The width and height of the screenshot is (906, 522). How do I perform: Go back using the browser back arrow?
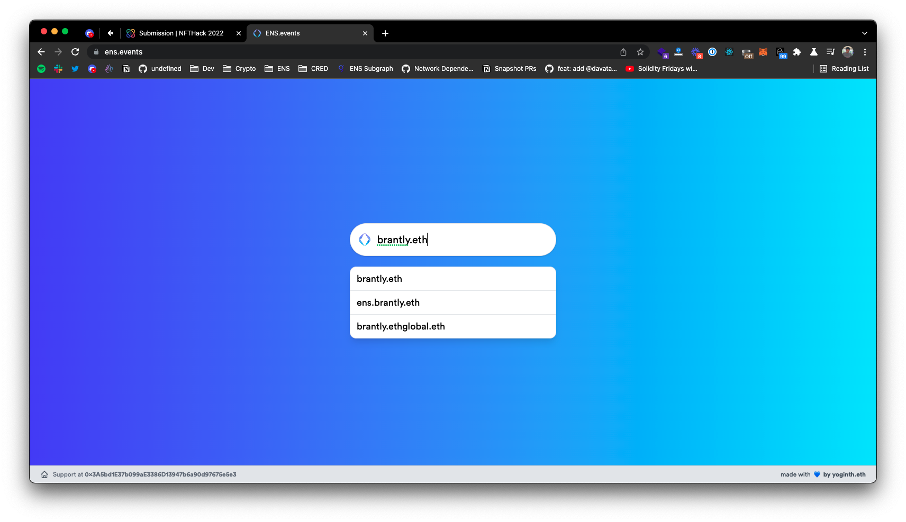[41, 52]
